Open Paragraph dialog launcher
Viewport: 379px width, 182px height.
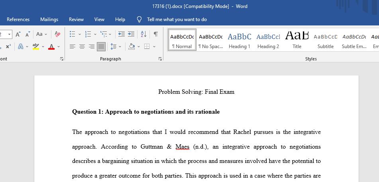pyautogui.click(x=160, y=59)
